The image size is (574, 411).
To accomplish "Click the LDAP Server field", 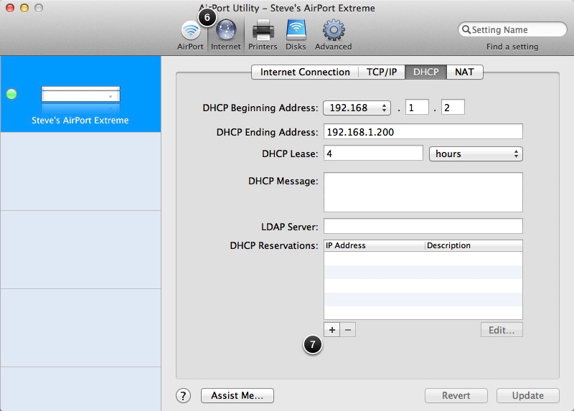I will (x=423, y=226).
